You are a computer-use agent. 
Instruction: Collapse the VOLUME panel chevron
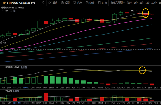3,91
